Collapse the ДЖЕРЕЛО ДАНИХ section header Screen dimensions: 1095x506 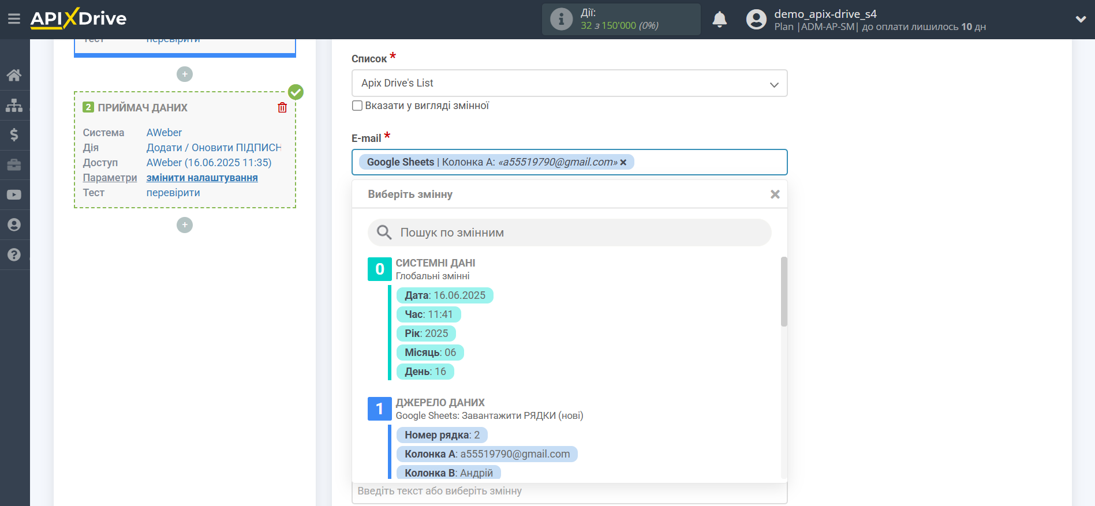click(x=440, y=403)
